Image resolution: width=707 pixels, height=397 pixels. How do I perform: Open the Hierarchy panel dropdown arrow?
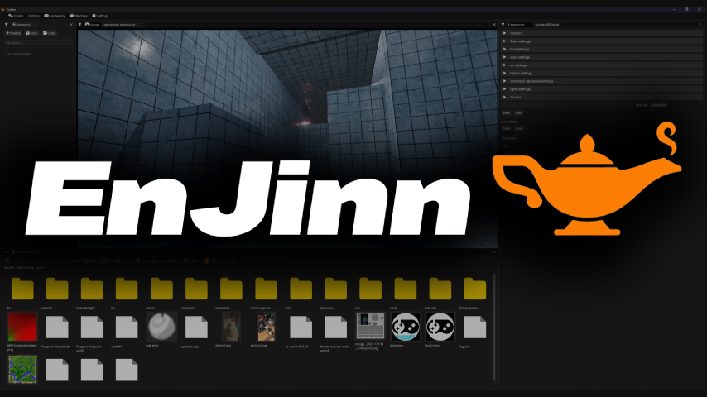[7, 25]
